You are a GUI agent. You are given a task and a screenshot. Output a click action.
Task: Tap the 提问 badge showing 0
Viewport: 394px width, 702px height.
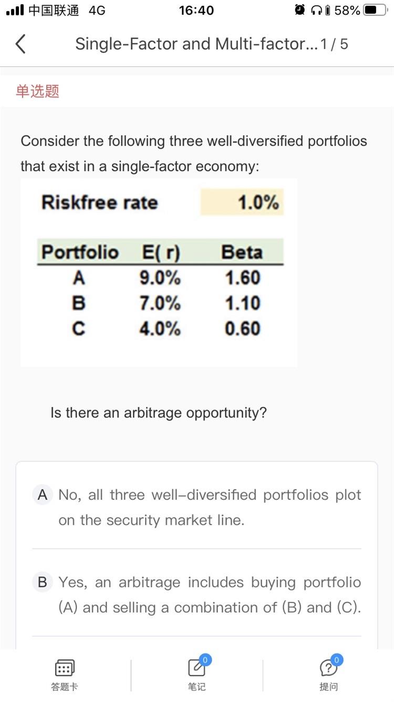coord(337,659)
